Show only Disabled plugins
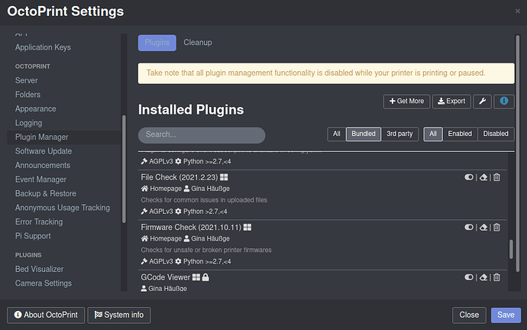The height and width of the screenshot is (330, 527). pyautogui.click(x=496, y=134)
